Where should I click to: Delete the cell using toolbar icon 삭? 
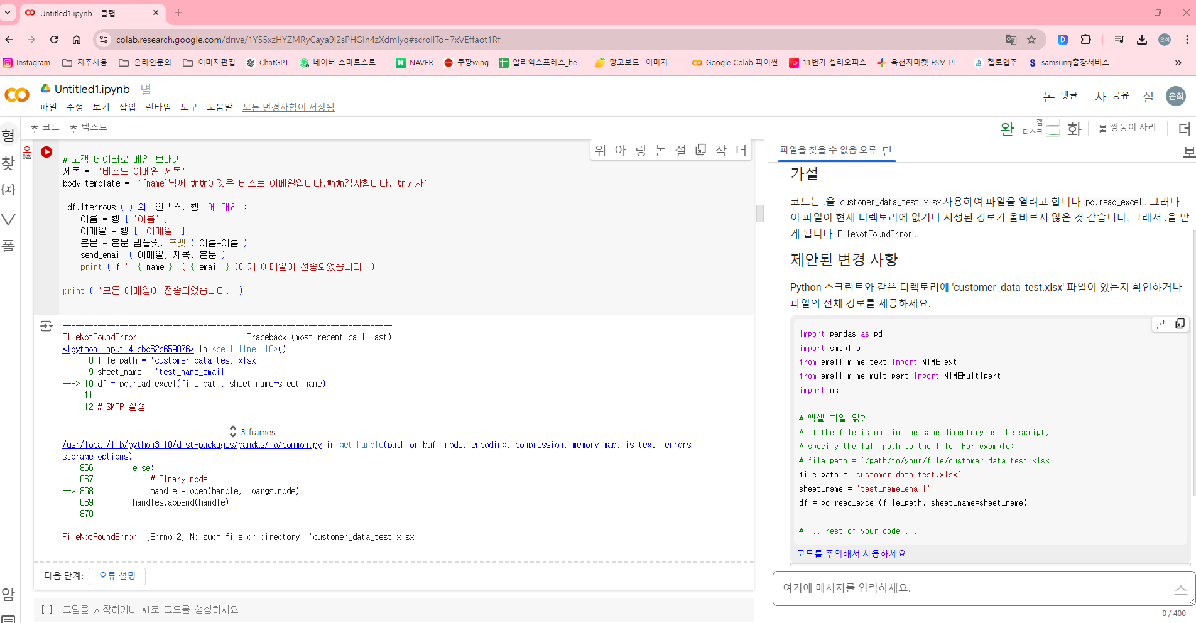click(721, 149)
